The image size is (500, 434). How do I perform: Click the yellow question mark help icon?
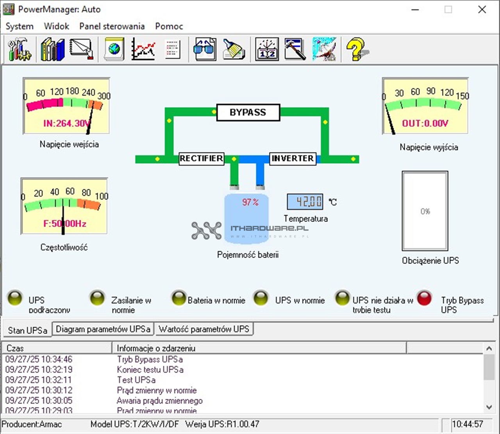(x=356, y=50)
